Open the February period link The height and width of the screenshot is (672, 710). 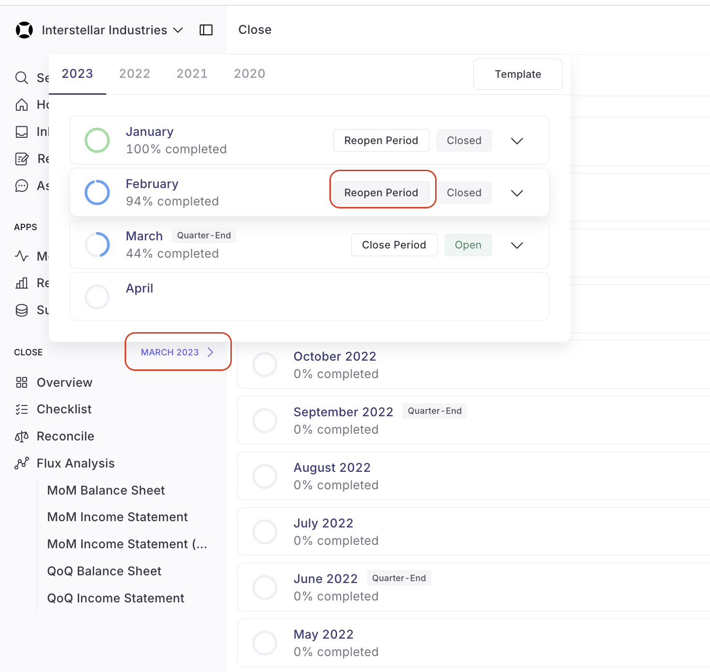coord(152,184)
